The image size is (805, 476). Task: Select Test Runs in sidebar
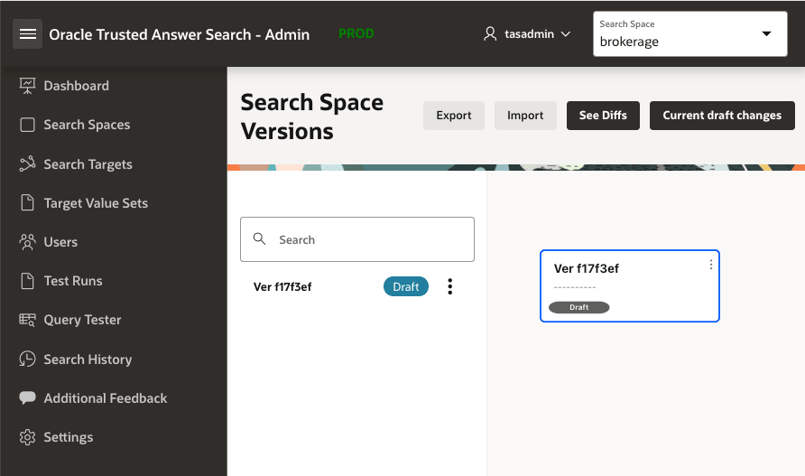[x=73, y=281]
